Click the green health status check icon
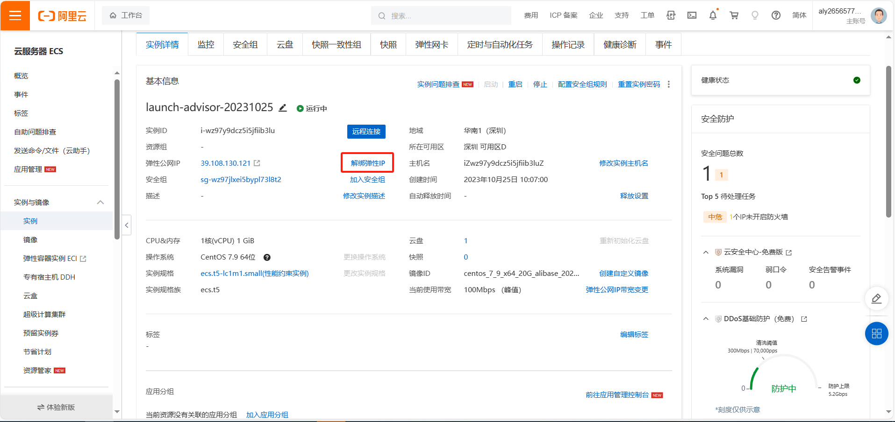Screen dimensions: 895x422 coord(857,80)
